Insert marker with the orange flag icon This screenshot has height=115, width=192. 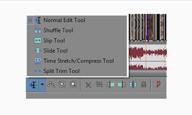[x=158, y=84]
